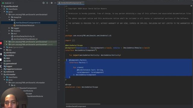The height and width of the screenshot is (108, 193).
Task: Click the Collapse All icon in Project panel header
Action: (x=47, y=3)
